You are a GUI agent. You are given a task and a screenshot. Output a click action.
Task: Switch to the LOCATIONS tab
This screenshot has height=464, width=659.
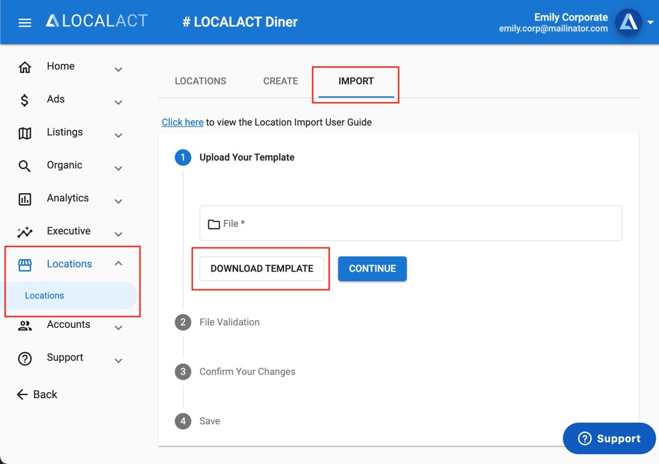pos(200,81)
